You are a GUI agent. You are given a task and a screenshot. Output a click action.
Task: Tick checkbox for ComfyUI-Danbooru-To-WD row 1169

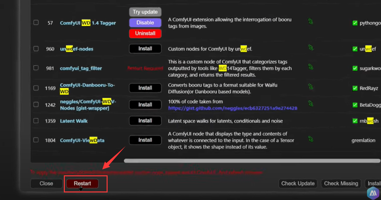tap(36, 88)
